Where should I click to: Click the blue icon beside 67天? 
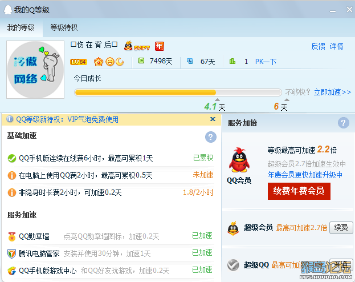(x=190, y=61)
